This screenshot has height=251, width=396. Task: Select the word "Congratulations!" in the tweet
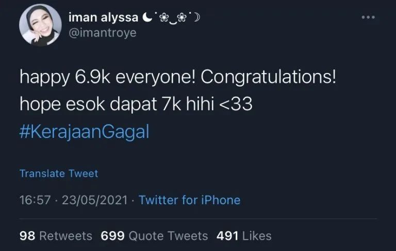[268, 78]
